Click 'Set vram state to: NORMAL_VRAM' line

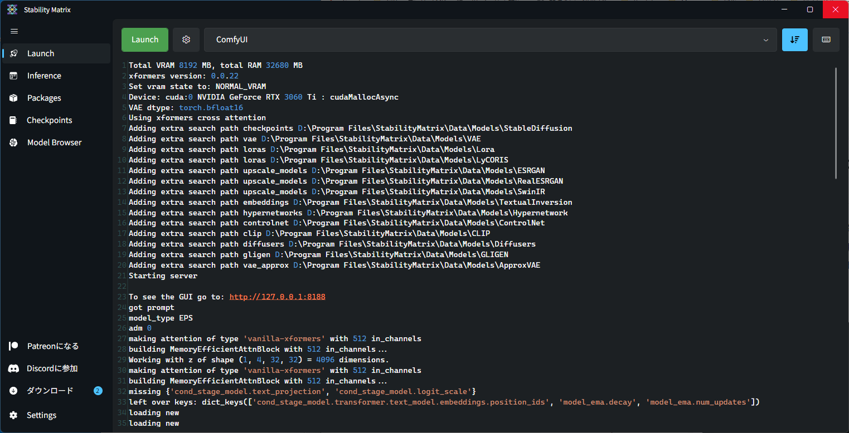(x=197, y=86)
